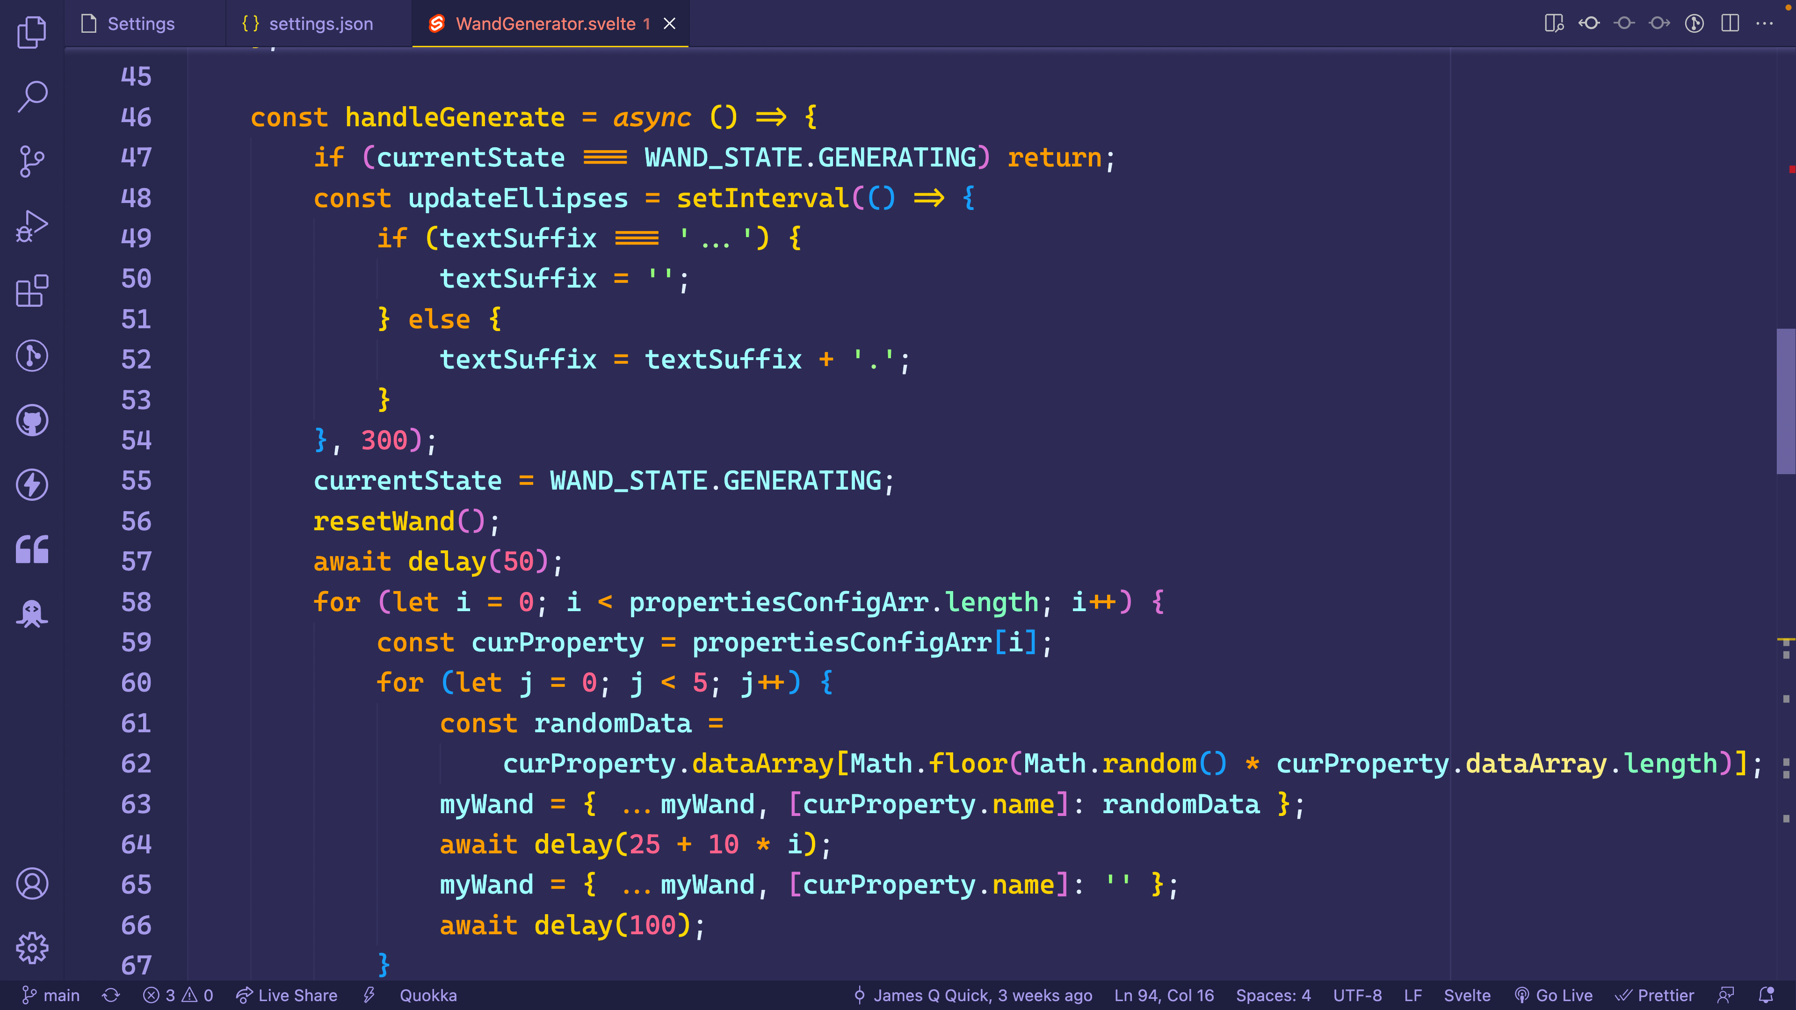Open GitLens view in activity bar

(32, 355)
